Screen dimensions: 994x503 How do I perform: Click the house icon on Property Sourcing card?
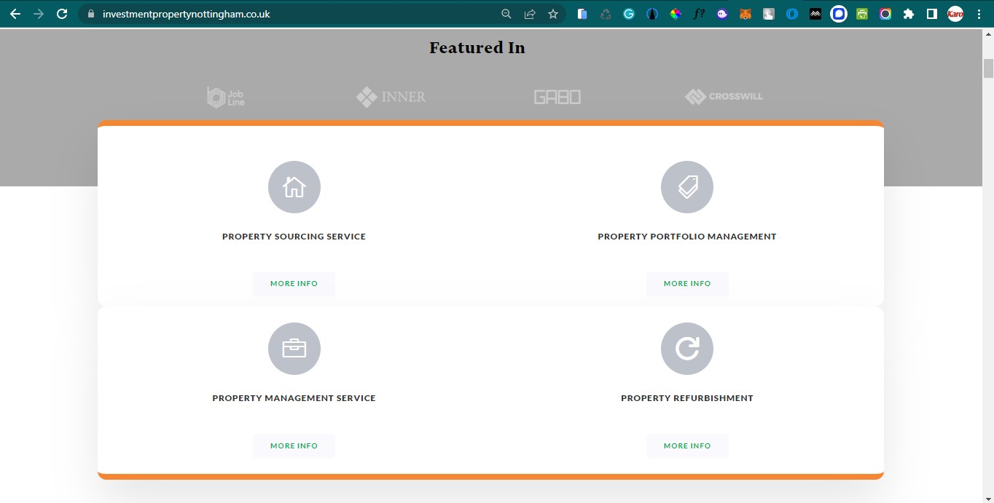294,186
